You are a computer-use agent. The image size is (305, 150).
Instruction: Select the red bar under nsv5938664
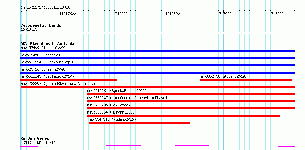[184, 116]
